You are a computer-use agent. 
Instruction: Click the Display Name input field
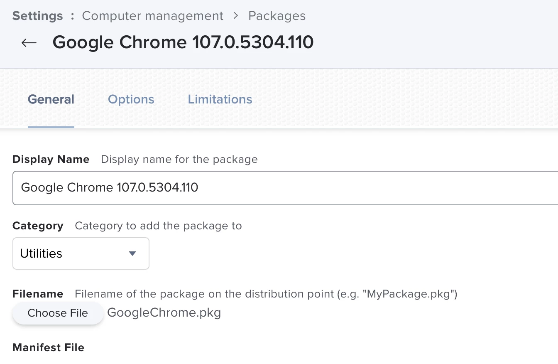click(x=285, y=187)
